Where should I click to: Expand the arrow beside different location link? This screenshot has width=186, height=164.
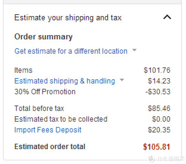tap(134, 50)
